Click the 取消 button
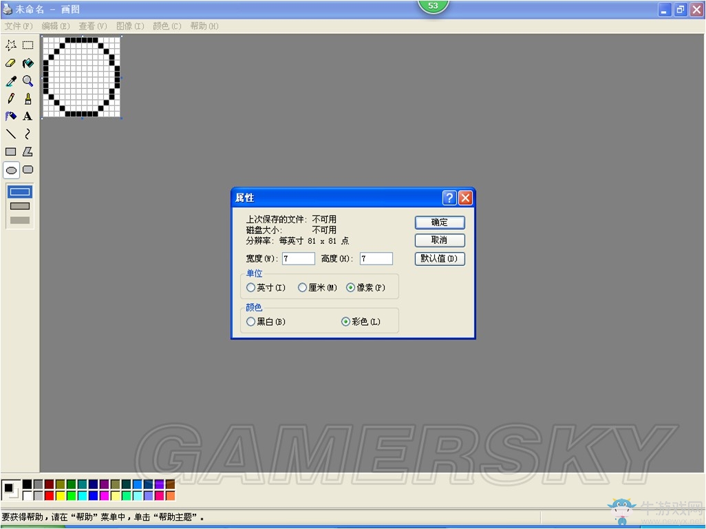The width and height of the screenshot is (706, 529). coord(440,240)
